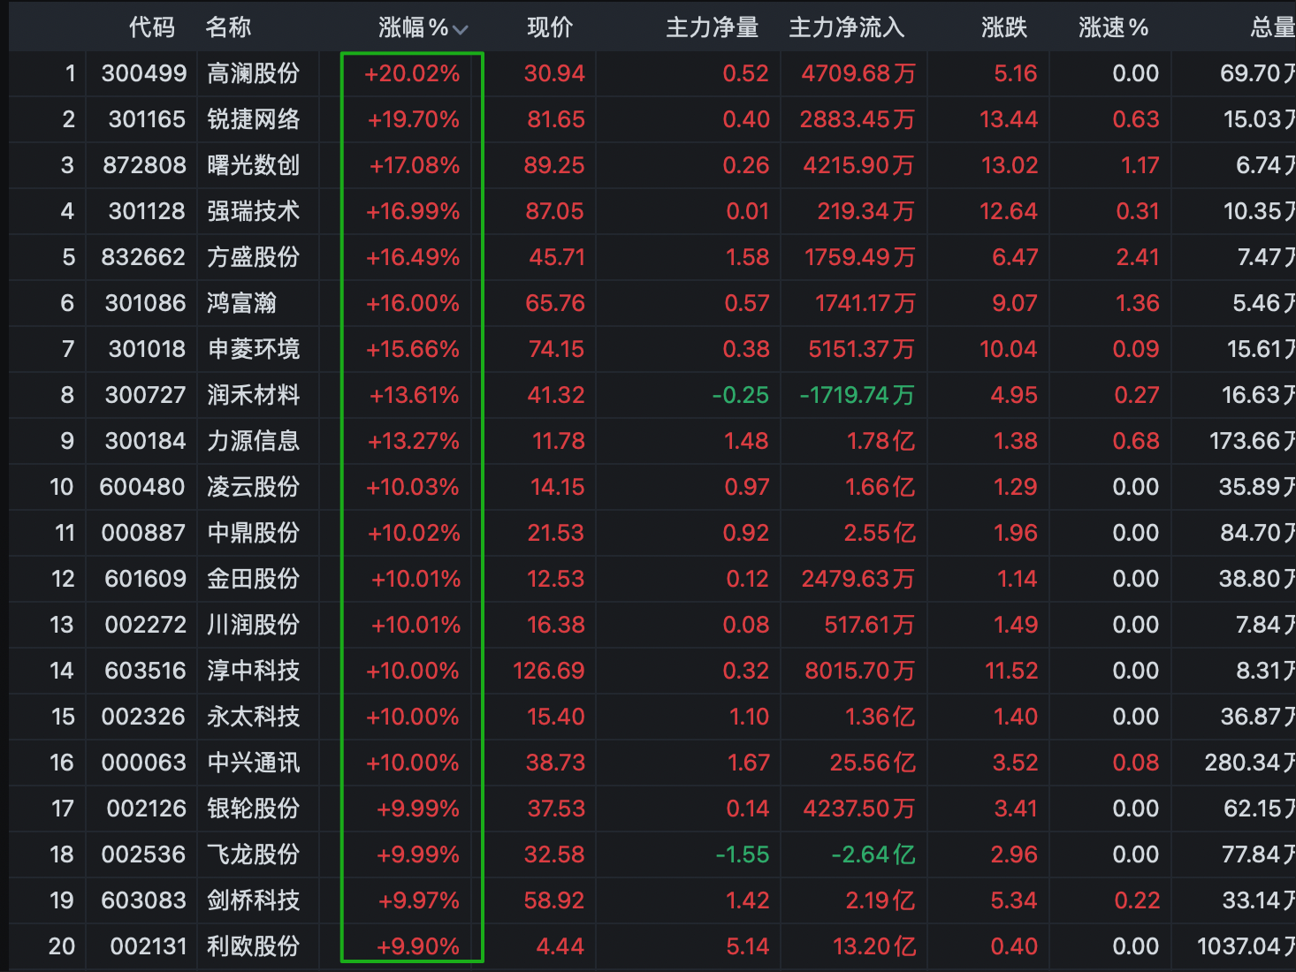This screenshot has height=972, width=1296.
Task: Click current price 126.69
Action: [549, 671]
